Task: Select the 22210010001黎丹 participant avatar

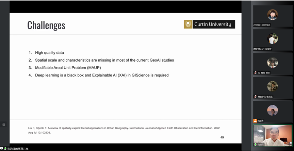Action: pos(272,14)
